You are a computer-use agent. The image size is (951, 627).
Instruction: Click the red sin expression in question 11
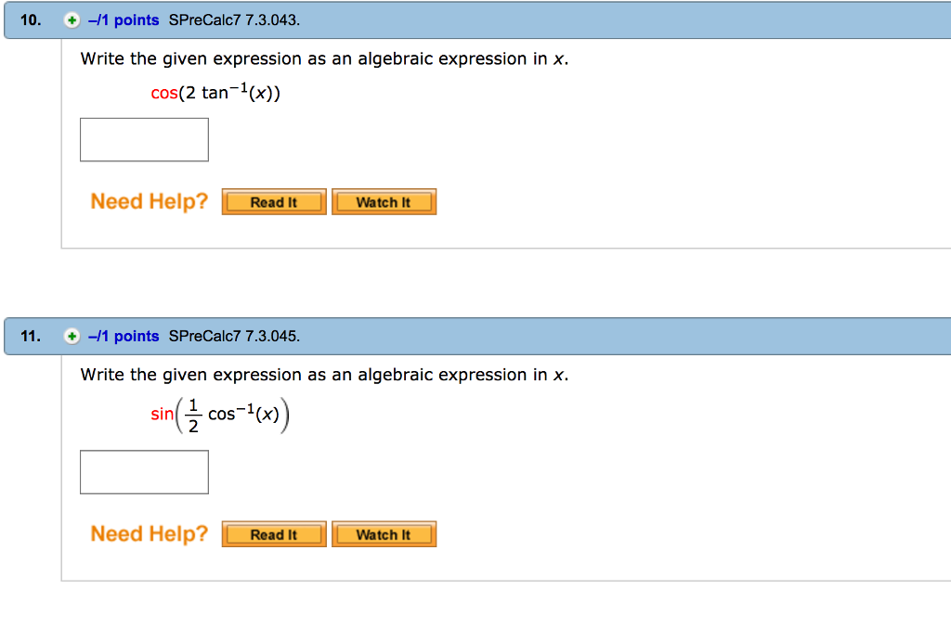point(161,414)
